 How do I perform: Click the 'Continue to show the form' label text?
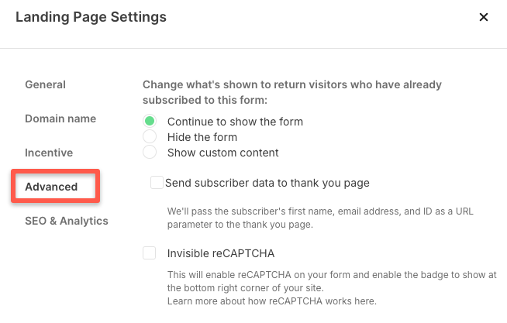[x=235, y=122]
